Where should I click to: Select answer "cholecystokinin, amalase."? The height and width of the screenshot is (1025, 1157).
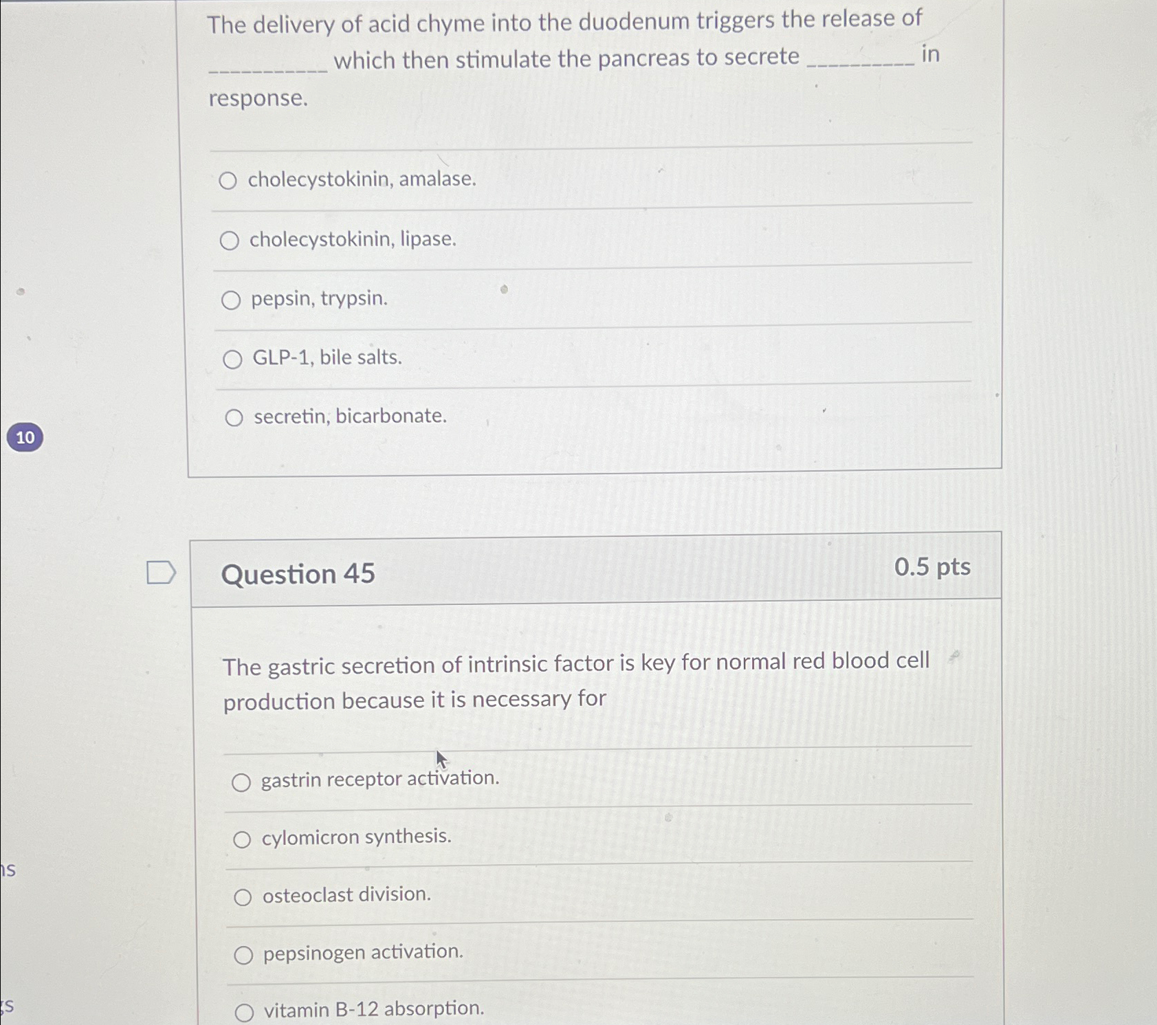(x=232, y=181)
